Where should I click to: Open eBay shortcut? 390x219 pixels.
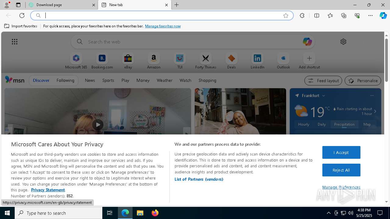[x=128, y=61]
